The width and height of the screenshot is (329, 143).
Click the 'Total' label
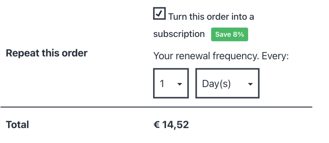pyautogui.click(x=17, y=125)
